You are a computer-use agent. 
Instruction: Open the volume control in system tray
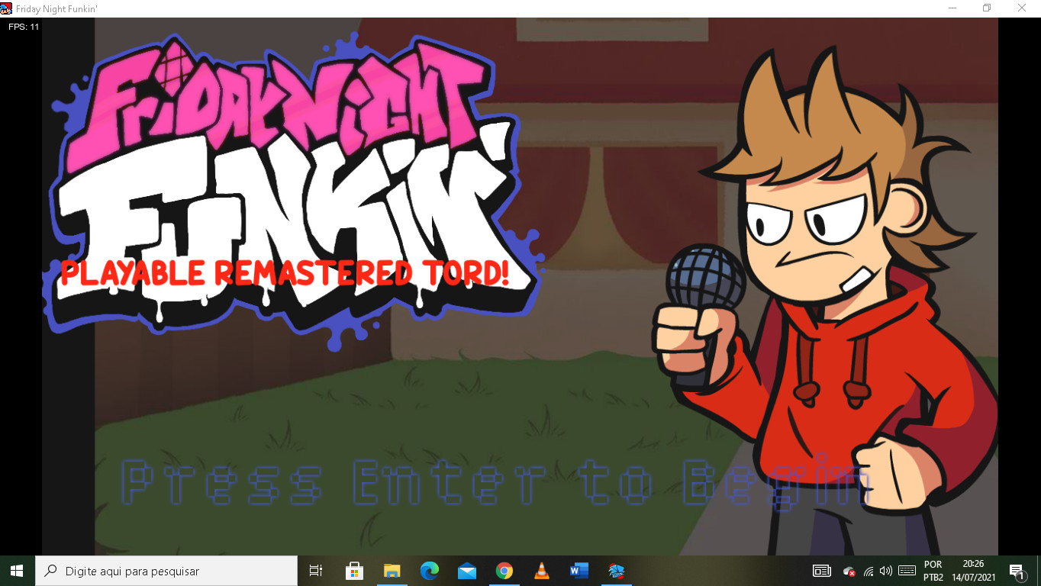(885, 571)
